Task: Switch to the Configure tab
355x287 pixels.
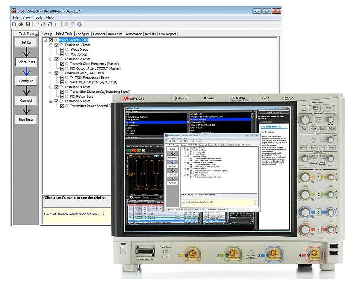Action: (83, 34)
